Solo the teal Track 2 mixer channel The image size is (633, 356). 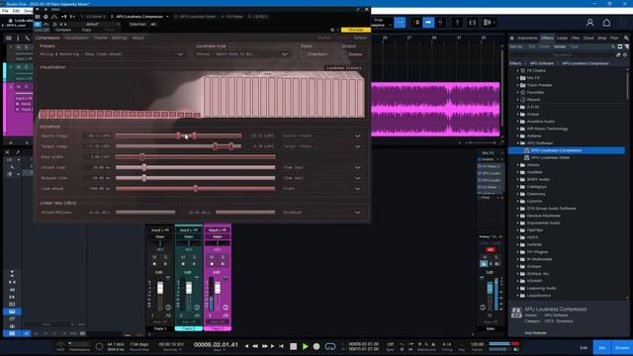(194, 257)
